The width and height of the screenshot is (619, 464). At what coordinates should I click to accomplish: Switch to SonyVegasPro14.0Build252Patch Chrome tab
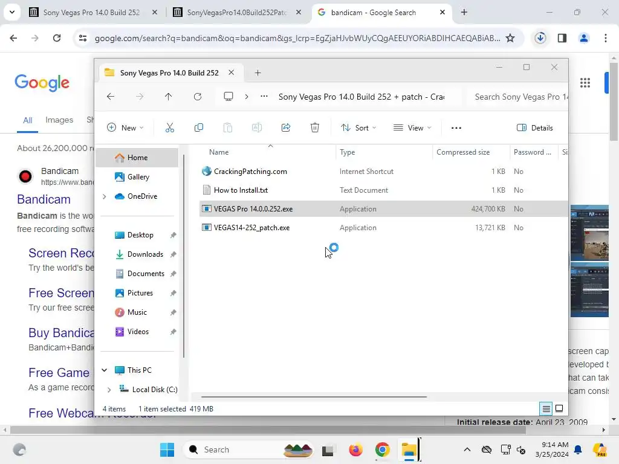[237, 13]
